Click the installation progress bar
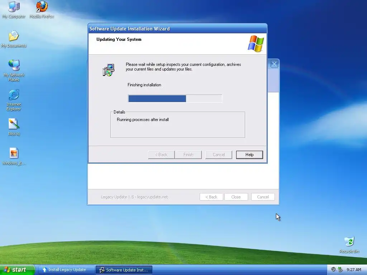This screenshot has height=275, width=367. tap(175, 98)
